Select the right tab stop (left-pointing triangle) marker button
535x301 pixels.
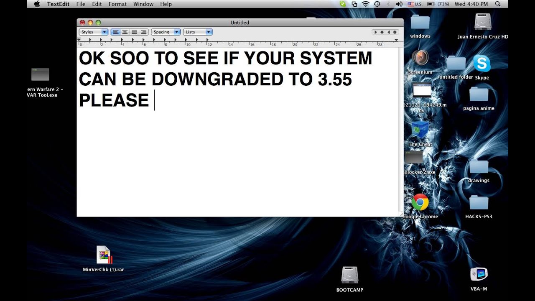coord(388,32)
